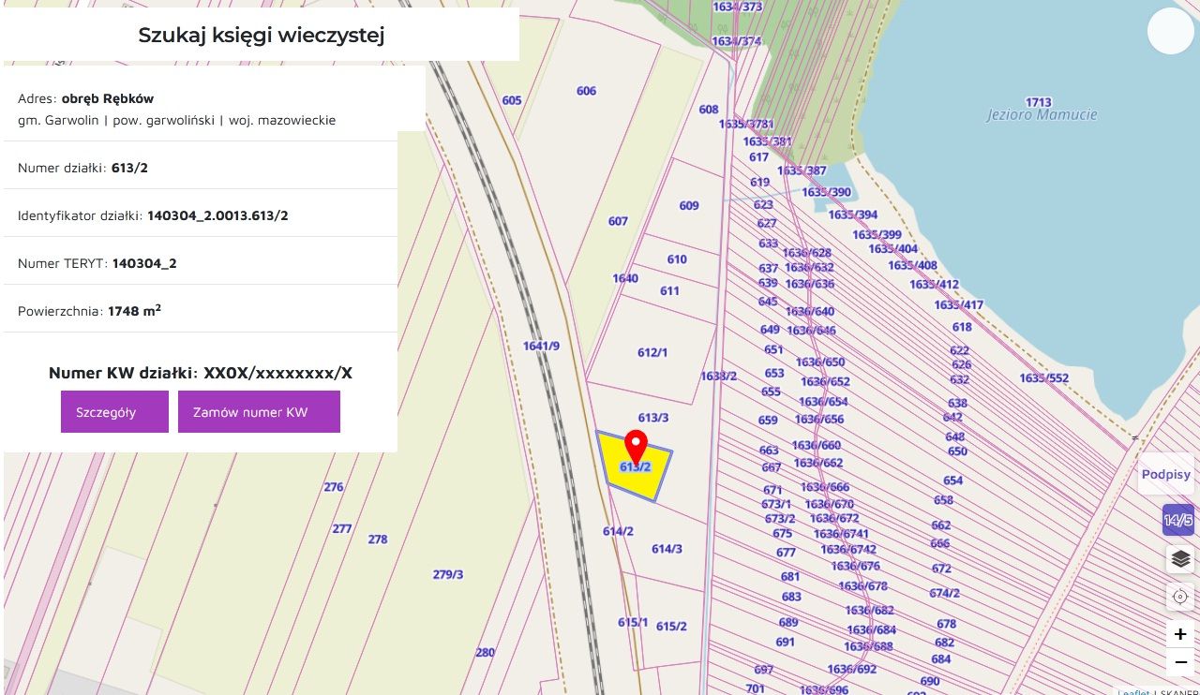Click the Zamów numer KW button
The image size is (1200, 695).
[x=259, y=411]
